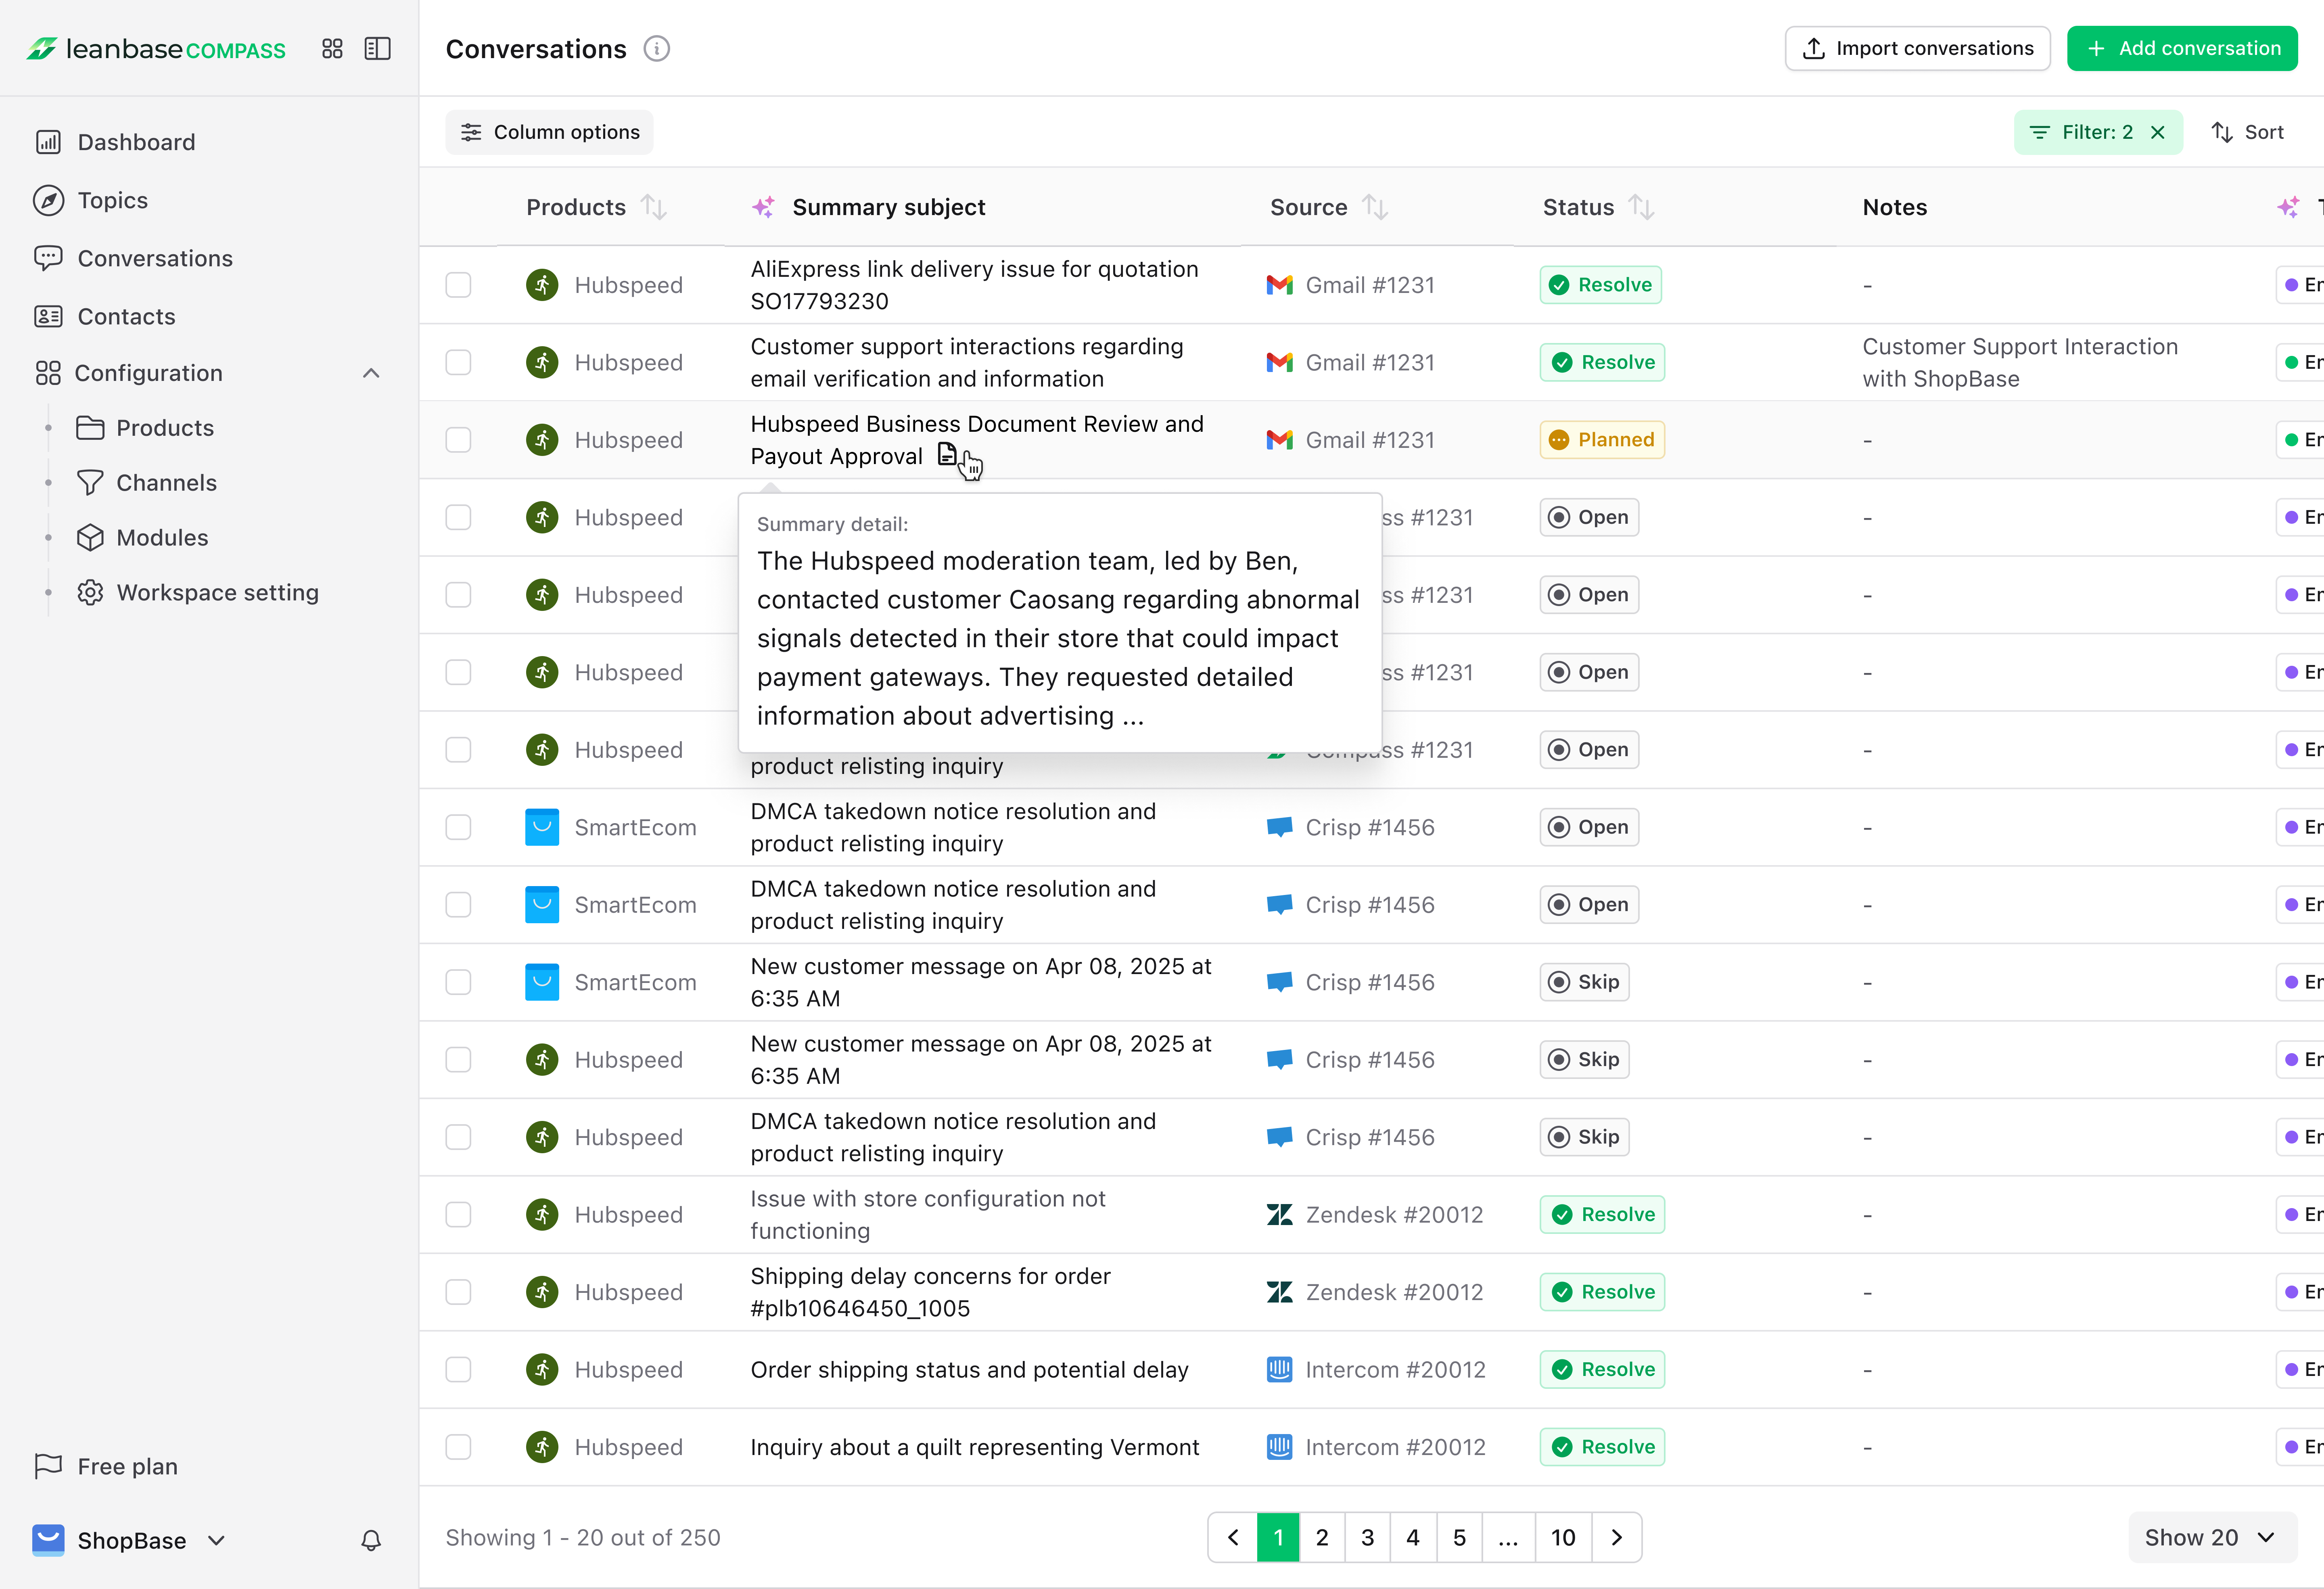This screenshot has height=1589, width=2324.
Task: Click the Import conversations button
Action: click(x=1916, y=49)
